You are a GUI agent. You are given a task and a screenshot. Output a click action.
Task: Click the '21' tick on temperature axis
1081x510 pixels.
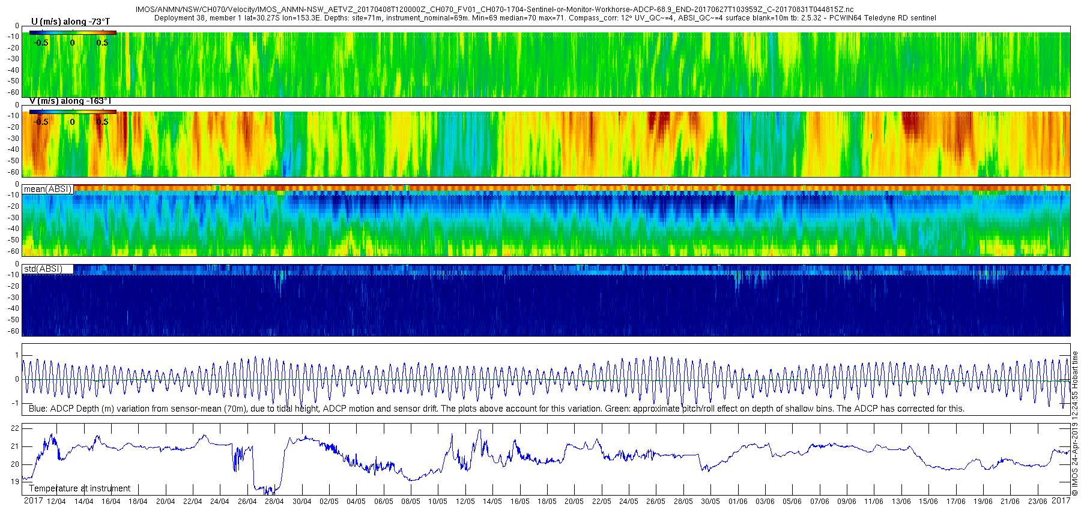pos(16,446)
